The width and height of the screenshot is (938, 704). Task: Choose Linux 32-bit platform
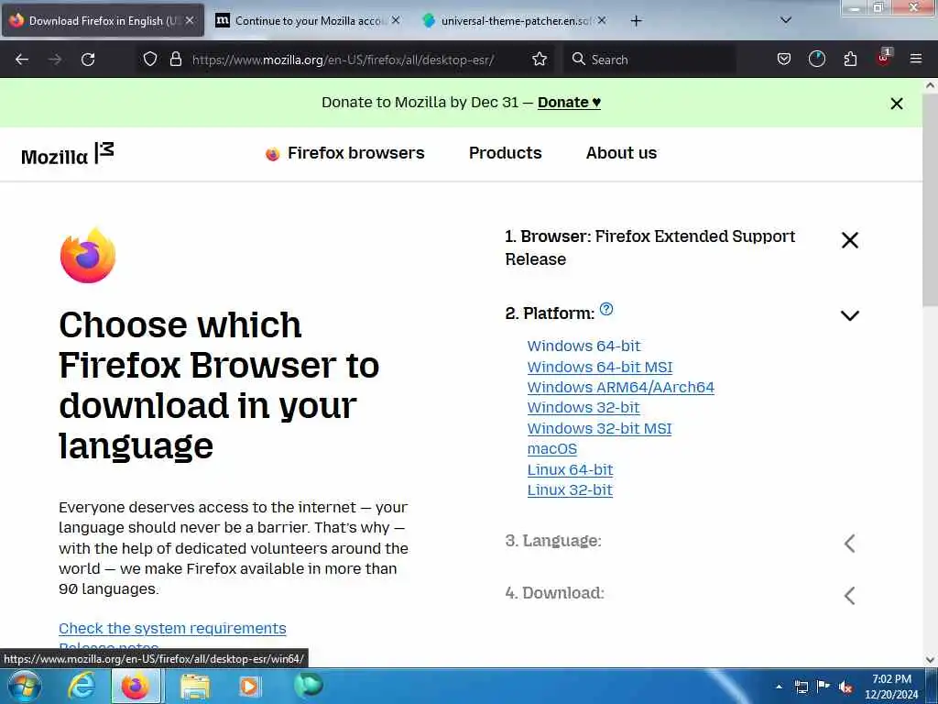[570, 490]
